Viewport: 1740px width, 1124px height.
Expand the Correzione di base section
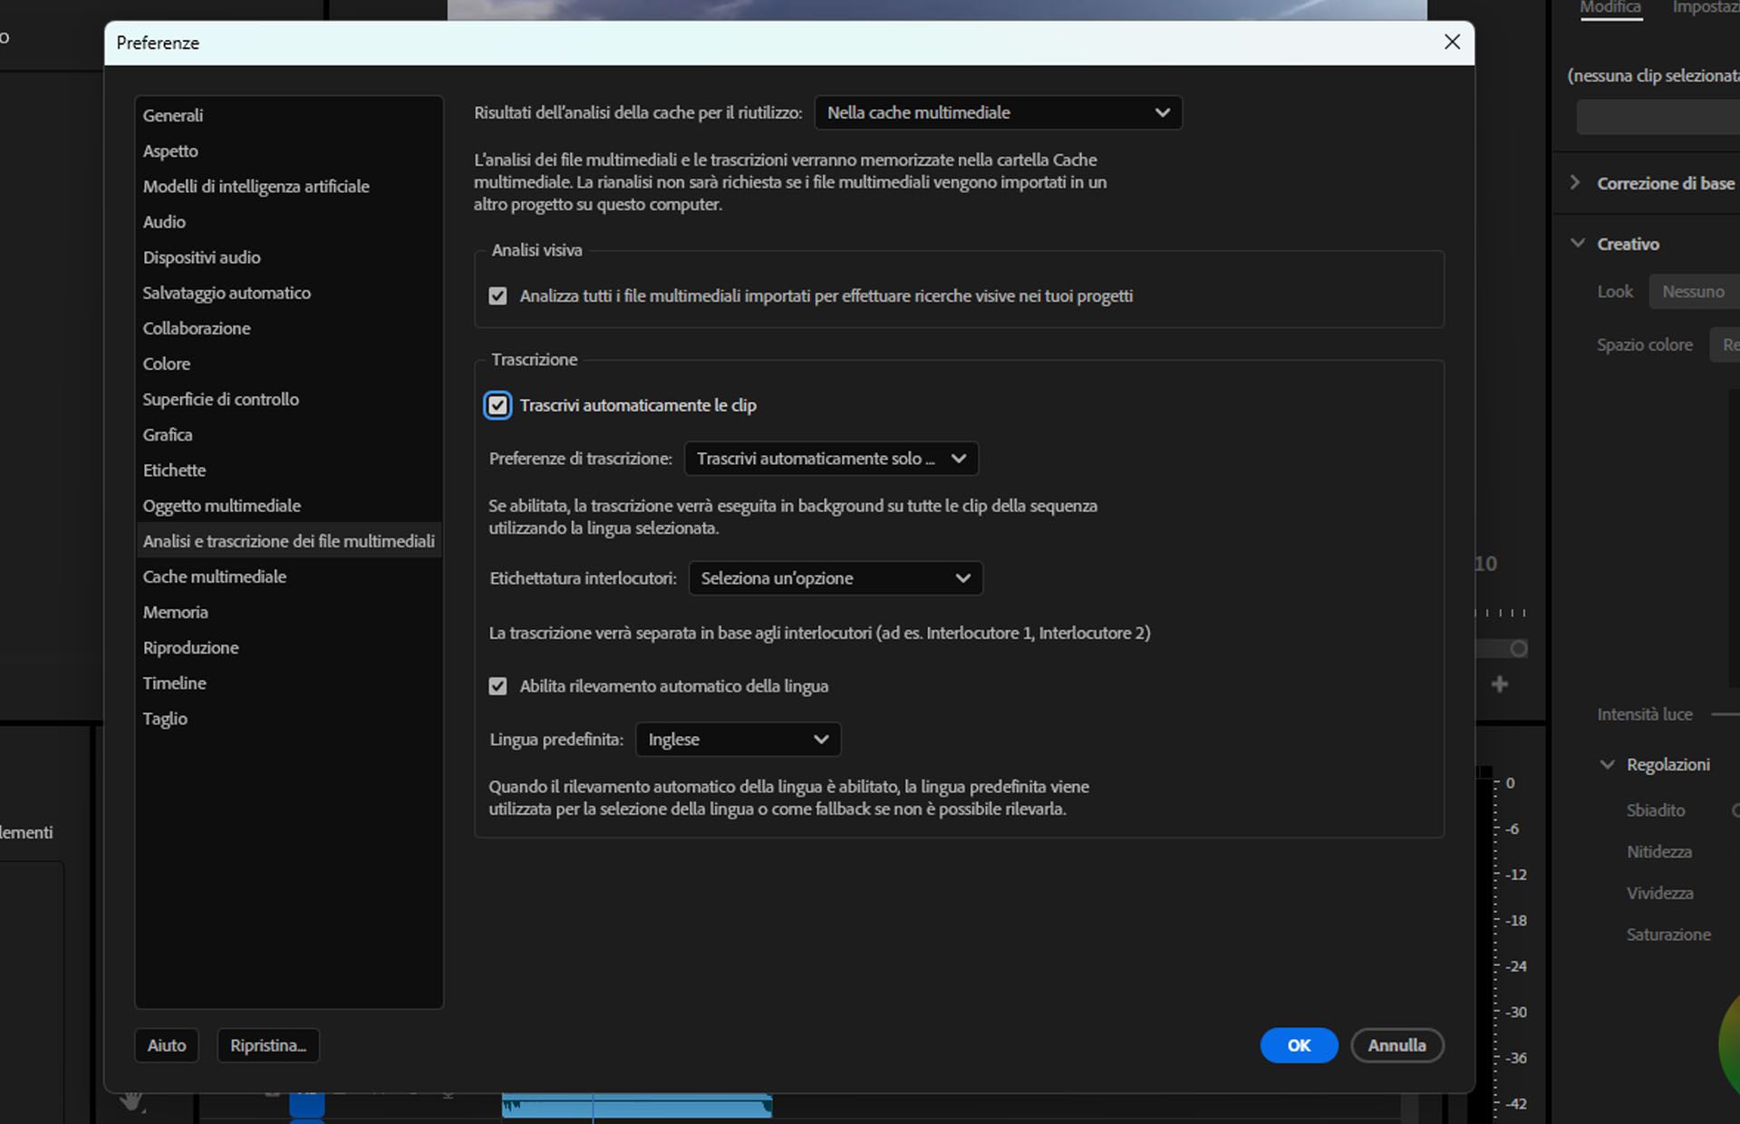click(x=1575, y=183)
